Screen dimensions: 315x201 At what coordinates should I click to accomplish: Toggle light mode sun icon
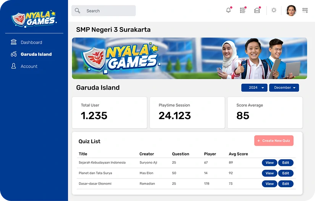(x=274, y=10)
